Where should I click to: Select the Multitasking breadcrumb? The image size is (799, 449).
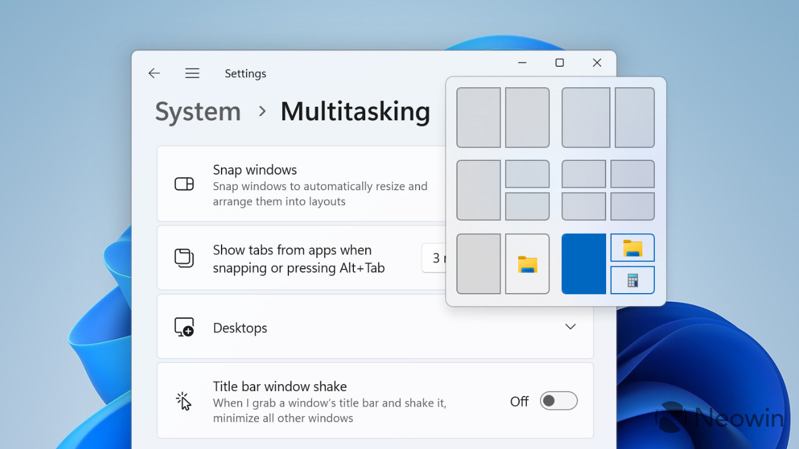355,112
